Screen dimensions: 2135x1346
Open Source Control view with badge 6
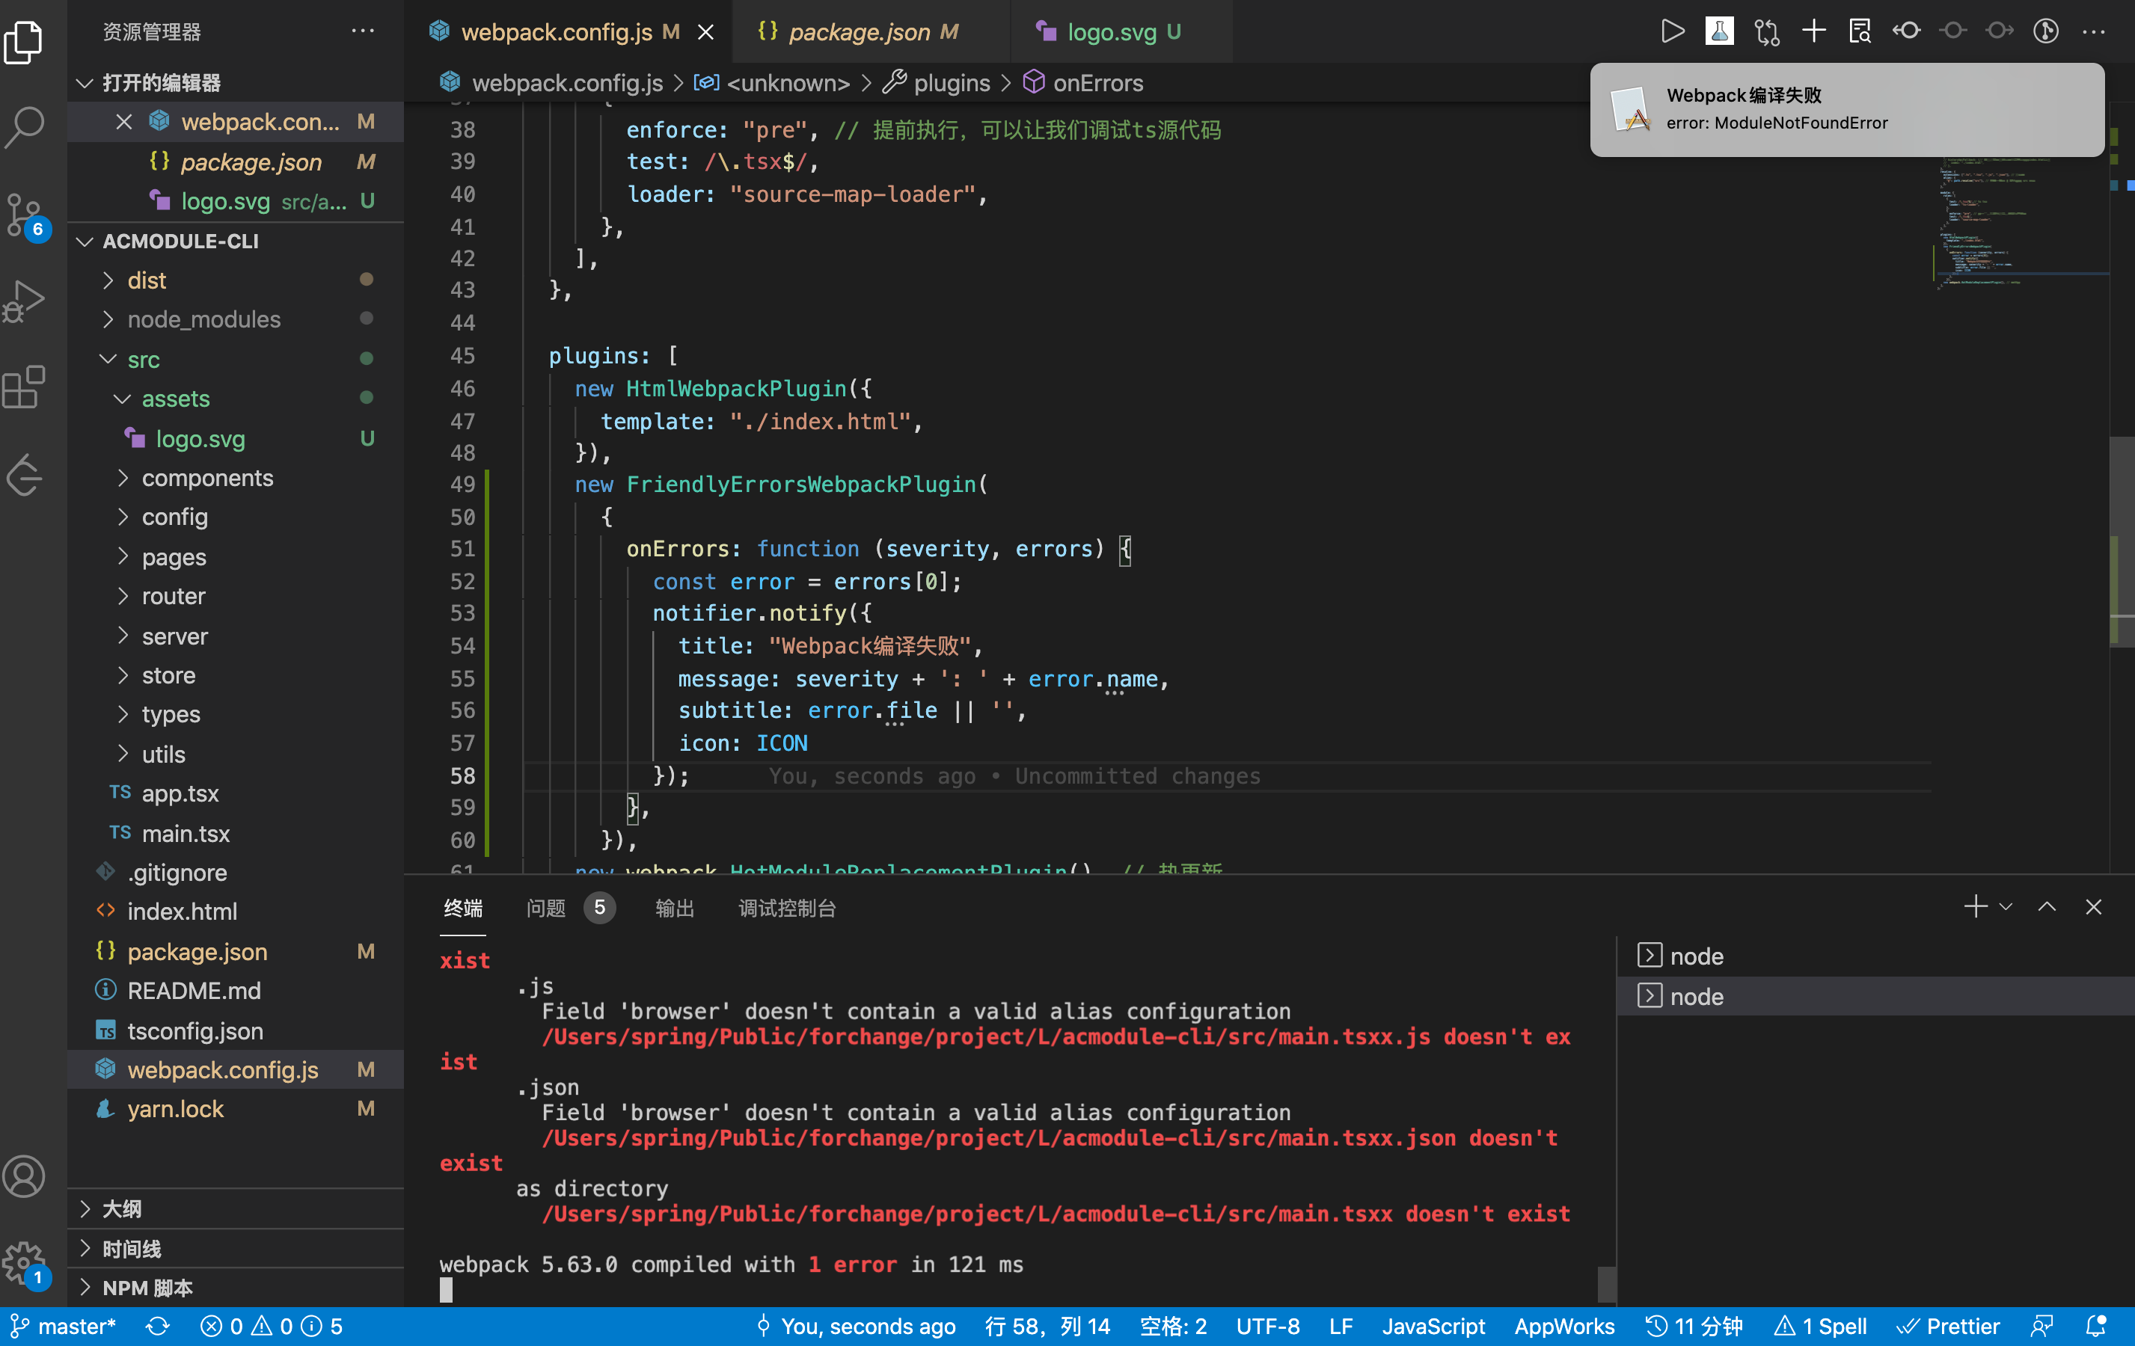(24, 215)
